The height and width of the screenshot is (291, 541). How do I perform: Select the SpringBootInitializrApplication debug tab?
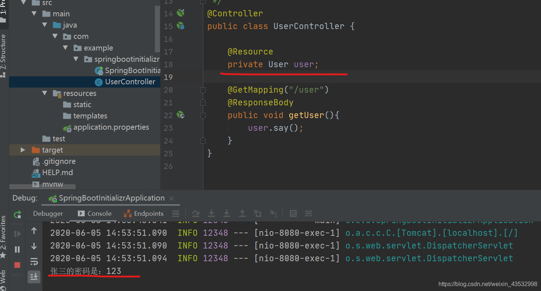[x=112, y=198]
